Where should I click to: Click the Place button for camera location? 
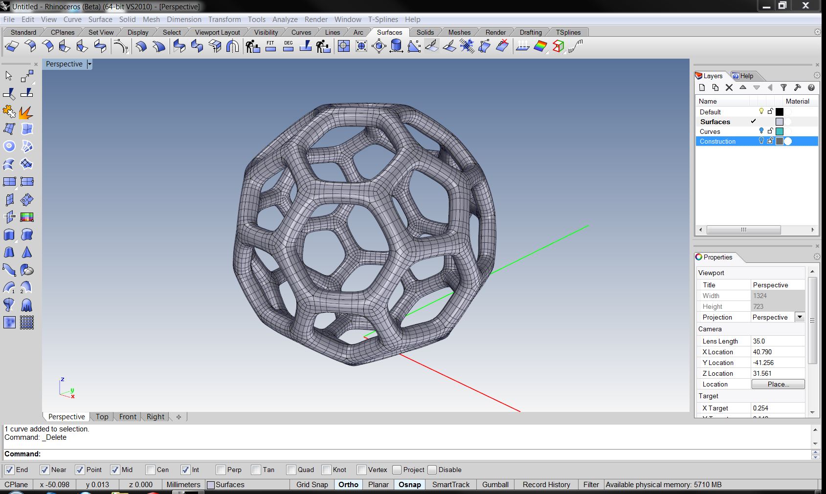click(x=778, y=384)
